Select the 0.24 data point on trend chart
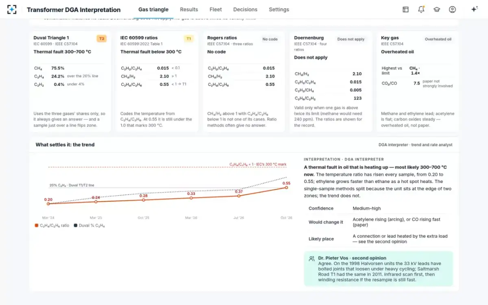The image size is (488, 305). [x=96, y=202]
